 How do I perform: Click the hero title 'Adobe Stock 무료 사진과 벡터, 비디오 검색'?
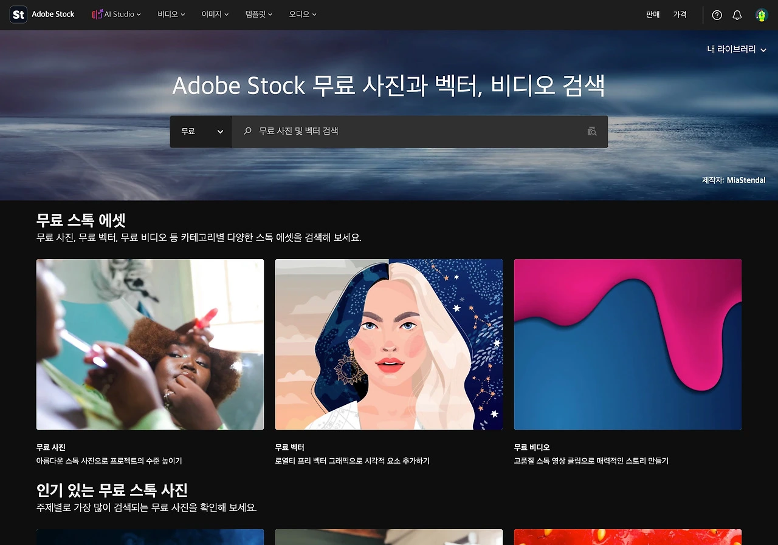coord(389,86)
